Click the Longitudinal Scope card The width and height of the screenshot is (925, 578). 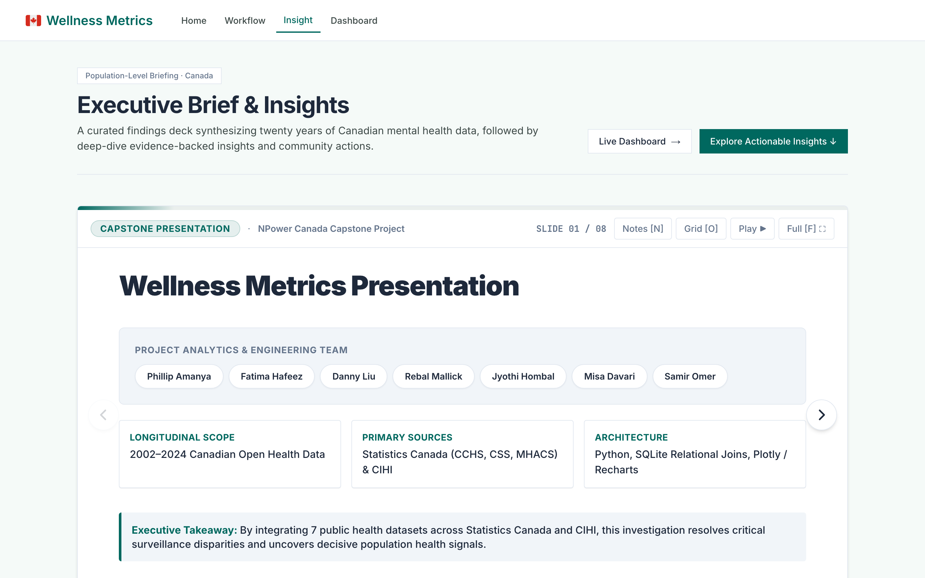(x=230, y=454)
